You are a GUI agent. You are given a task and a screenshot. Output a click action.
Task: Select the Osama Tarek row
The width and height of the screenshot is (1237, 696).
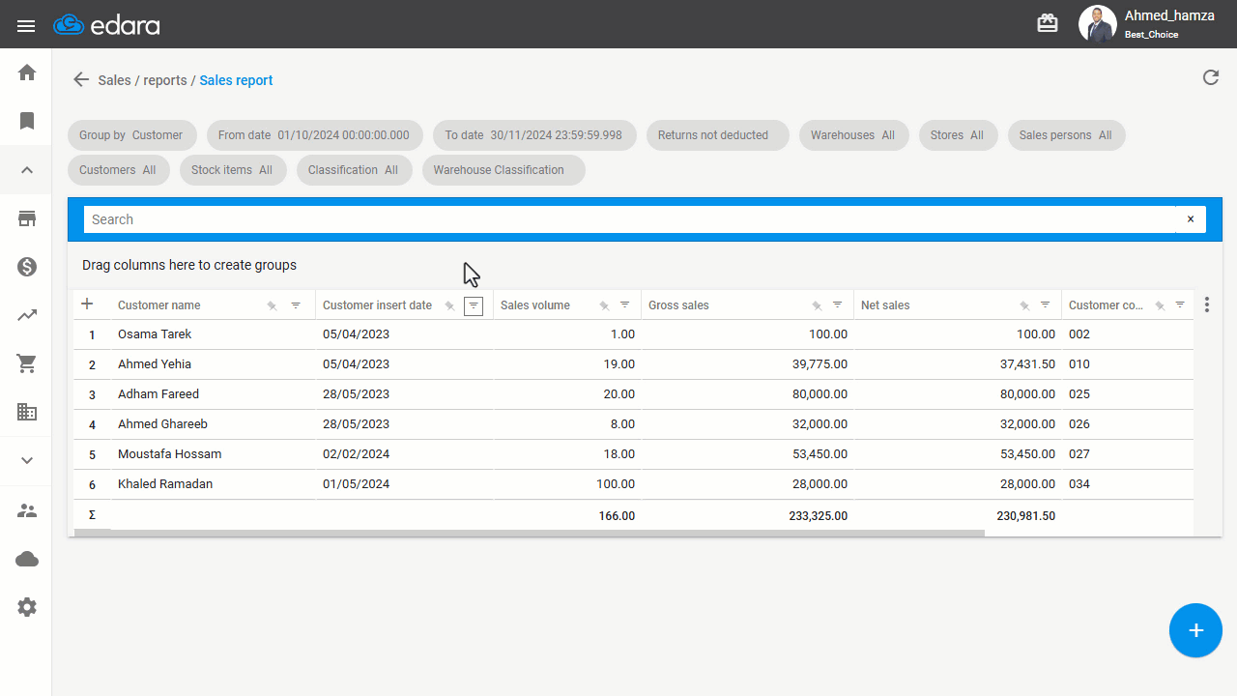[634, 334]
